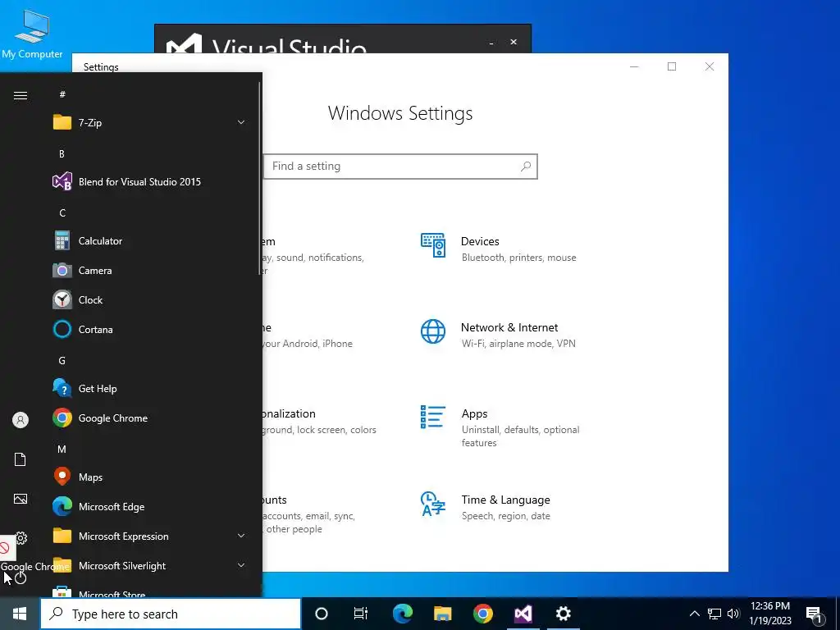Maximize the Settings window
Image resolution: width=840 pixels, height=630 pixels.
click(x=672, y=66)
